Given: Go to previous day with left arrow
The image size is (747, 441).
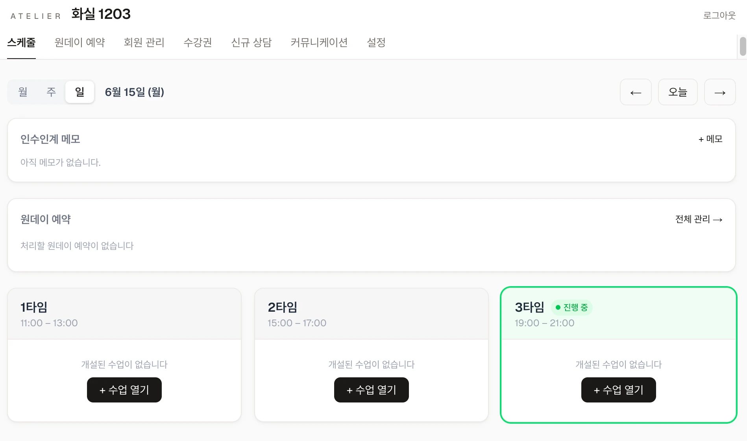Looking at the screenshot, I should point(636,92).
